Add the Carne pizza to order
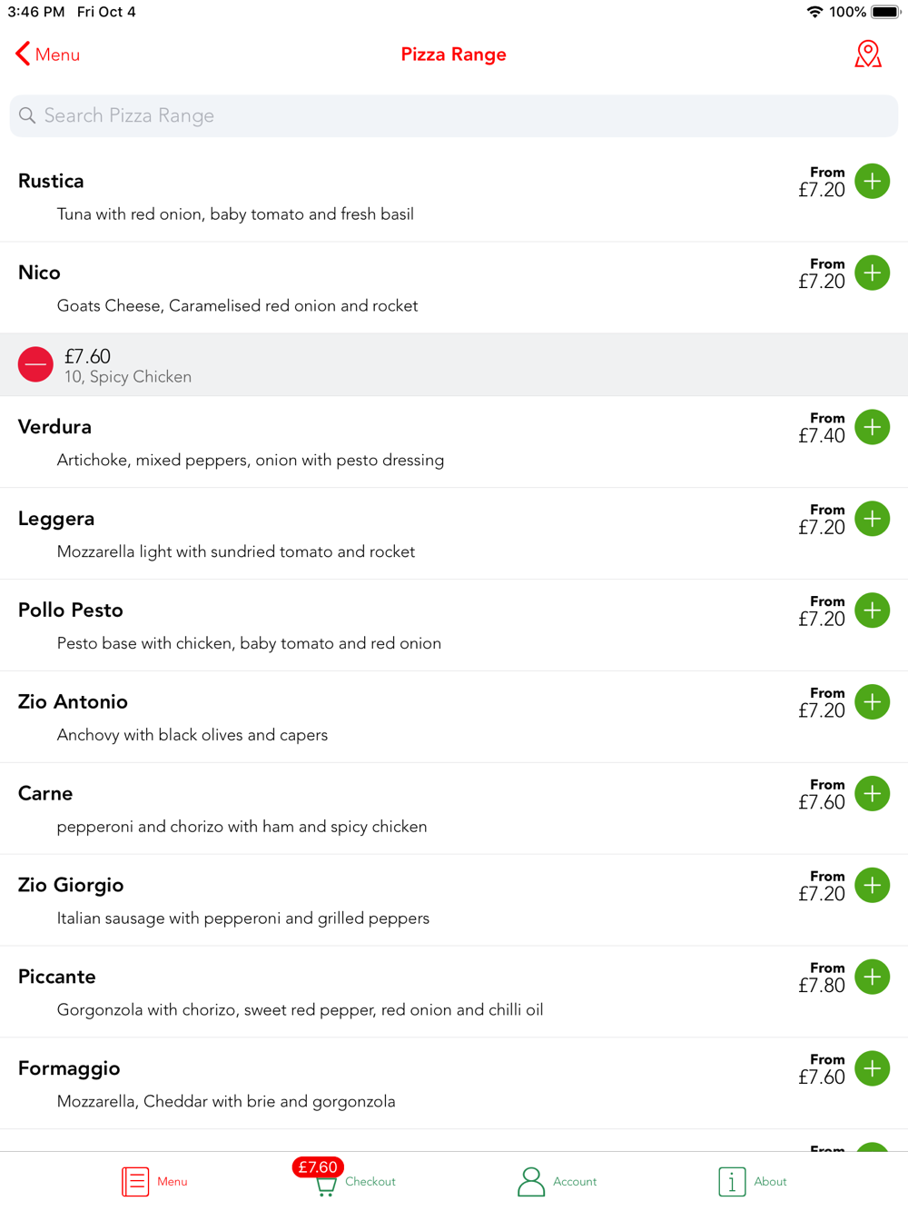The height and width of the screenshot is (1211, 908). [x=873, y=794]
